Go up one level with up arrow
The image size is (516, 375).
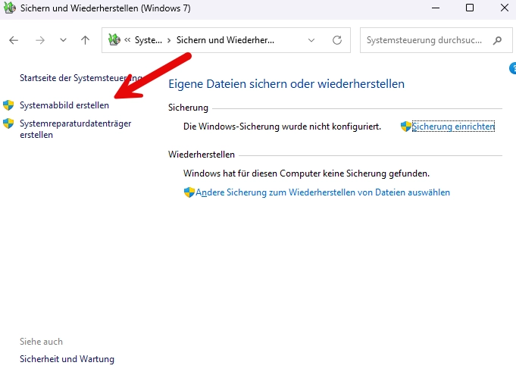[85, 40]
